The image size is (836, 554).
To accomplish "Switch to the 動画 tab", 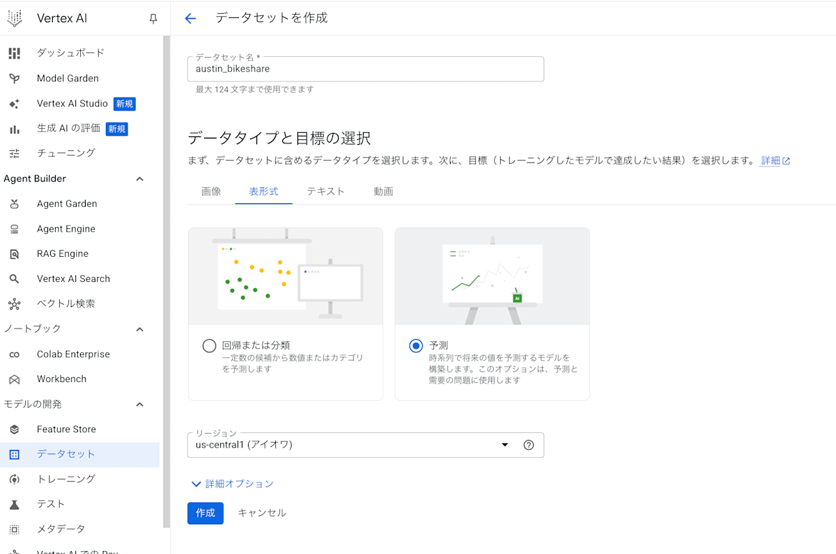I will pyautogui.click(x=383, y=191).
